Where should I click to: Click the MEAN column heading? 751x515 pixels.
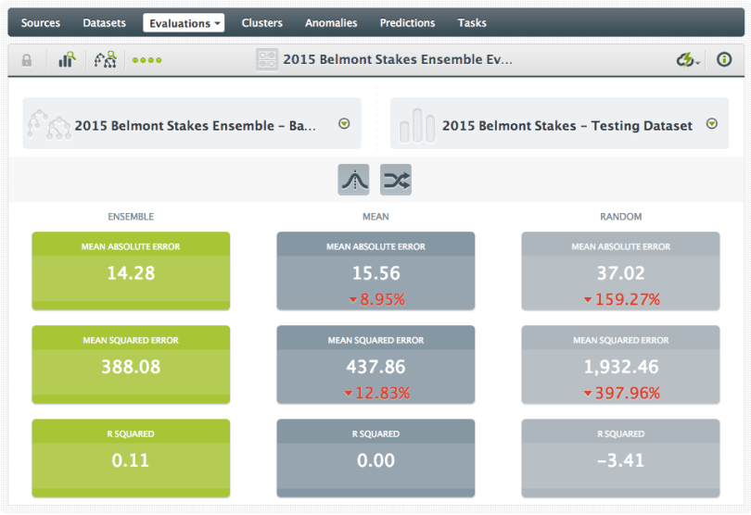(375, 217)
